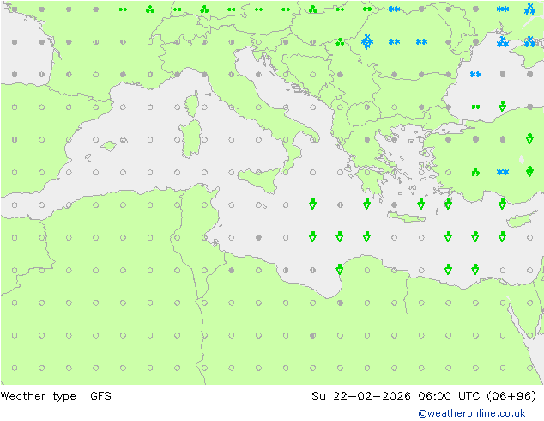Click Crete island on the map

[x=406, y=217]
